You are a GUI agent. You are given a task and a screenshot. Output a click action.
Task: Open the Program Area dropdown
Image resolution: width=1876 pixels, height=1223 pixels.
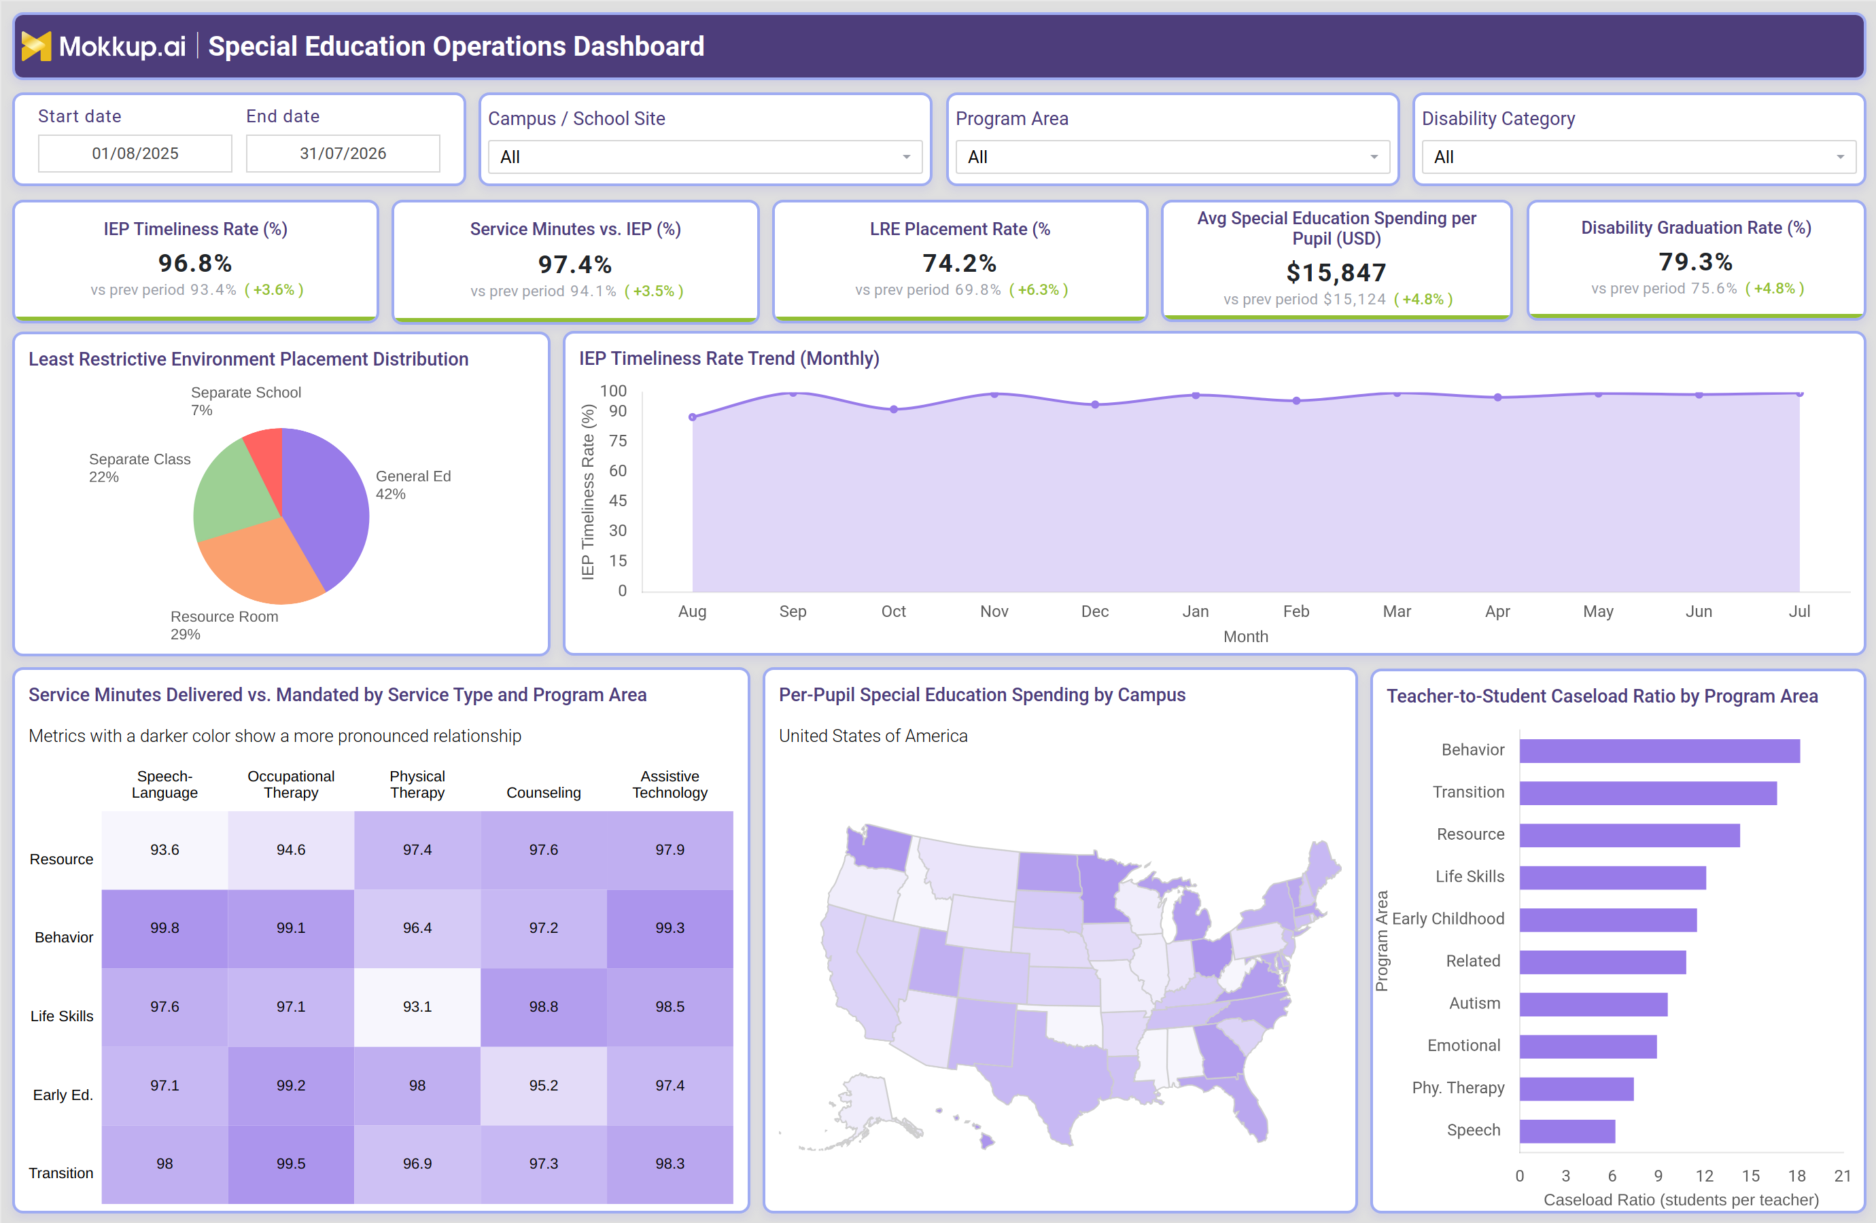(1172, 157)
